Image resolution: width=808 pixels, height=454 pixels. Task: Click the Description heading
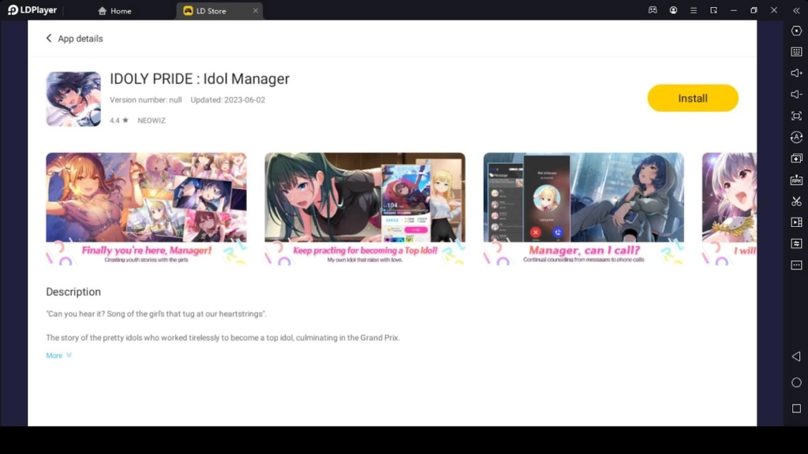[x=73, y=292]
